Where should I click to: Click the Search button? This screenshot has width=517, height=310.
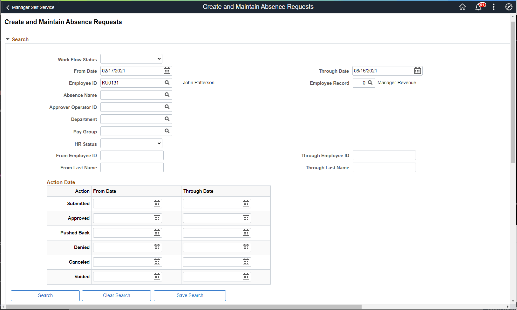click(x=45, y=295)
